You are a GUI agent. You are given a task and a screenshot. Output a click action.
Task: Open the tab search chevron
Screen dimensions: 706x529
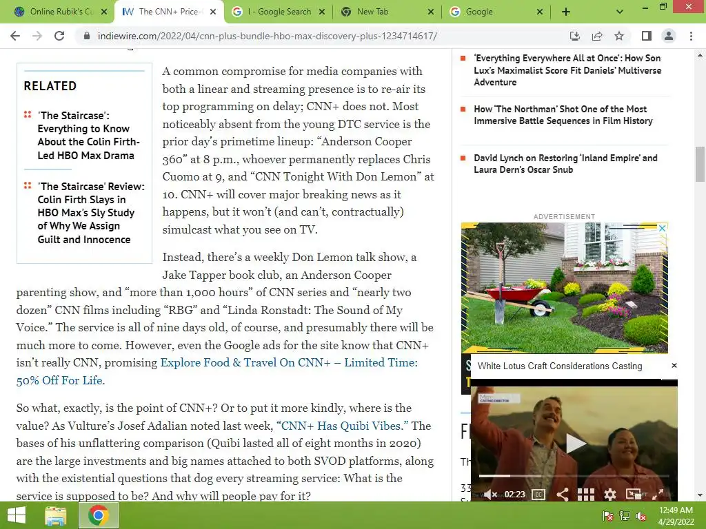(x=620, y=12)
